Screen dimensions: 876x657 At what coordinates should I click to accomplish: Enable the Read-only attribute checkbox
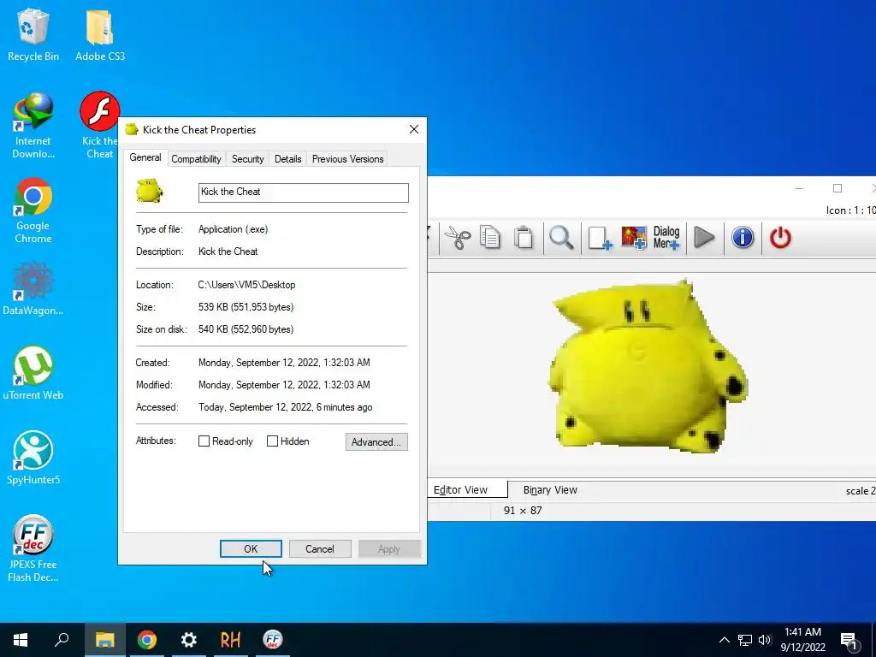coord(204,441)
